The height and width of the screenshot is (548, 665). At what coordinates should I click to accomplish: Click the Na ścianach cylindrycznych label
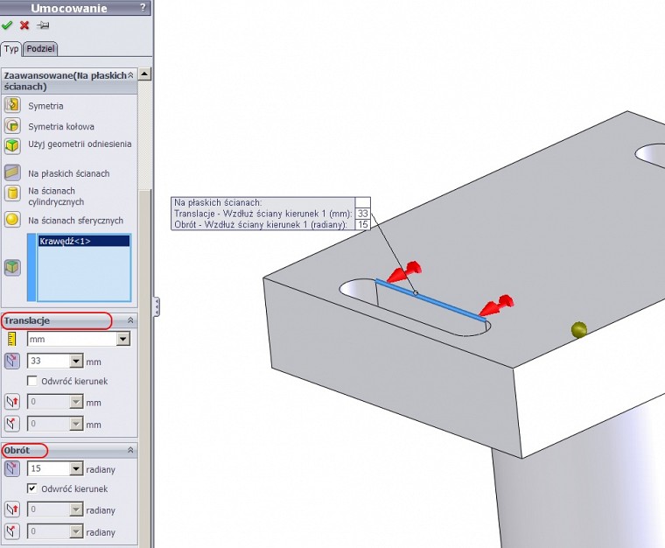[56, 196]
